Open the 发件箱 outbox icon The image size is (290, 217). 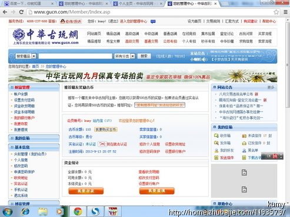(216, 143)
